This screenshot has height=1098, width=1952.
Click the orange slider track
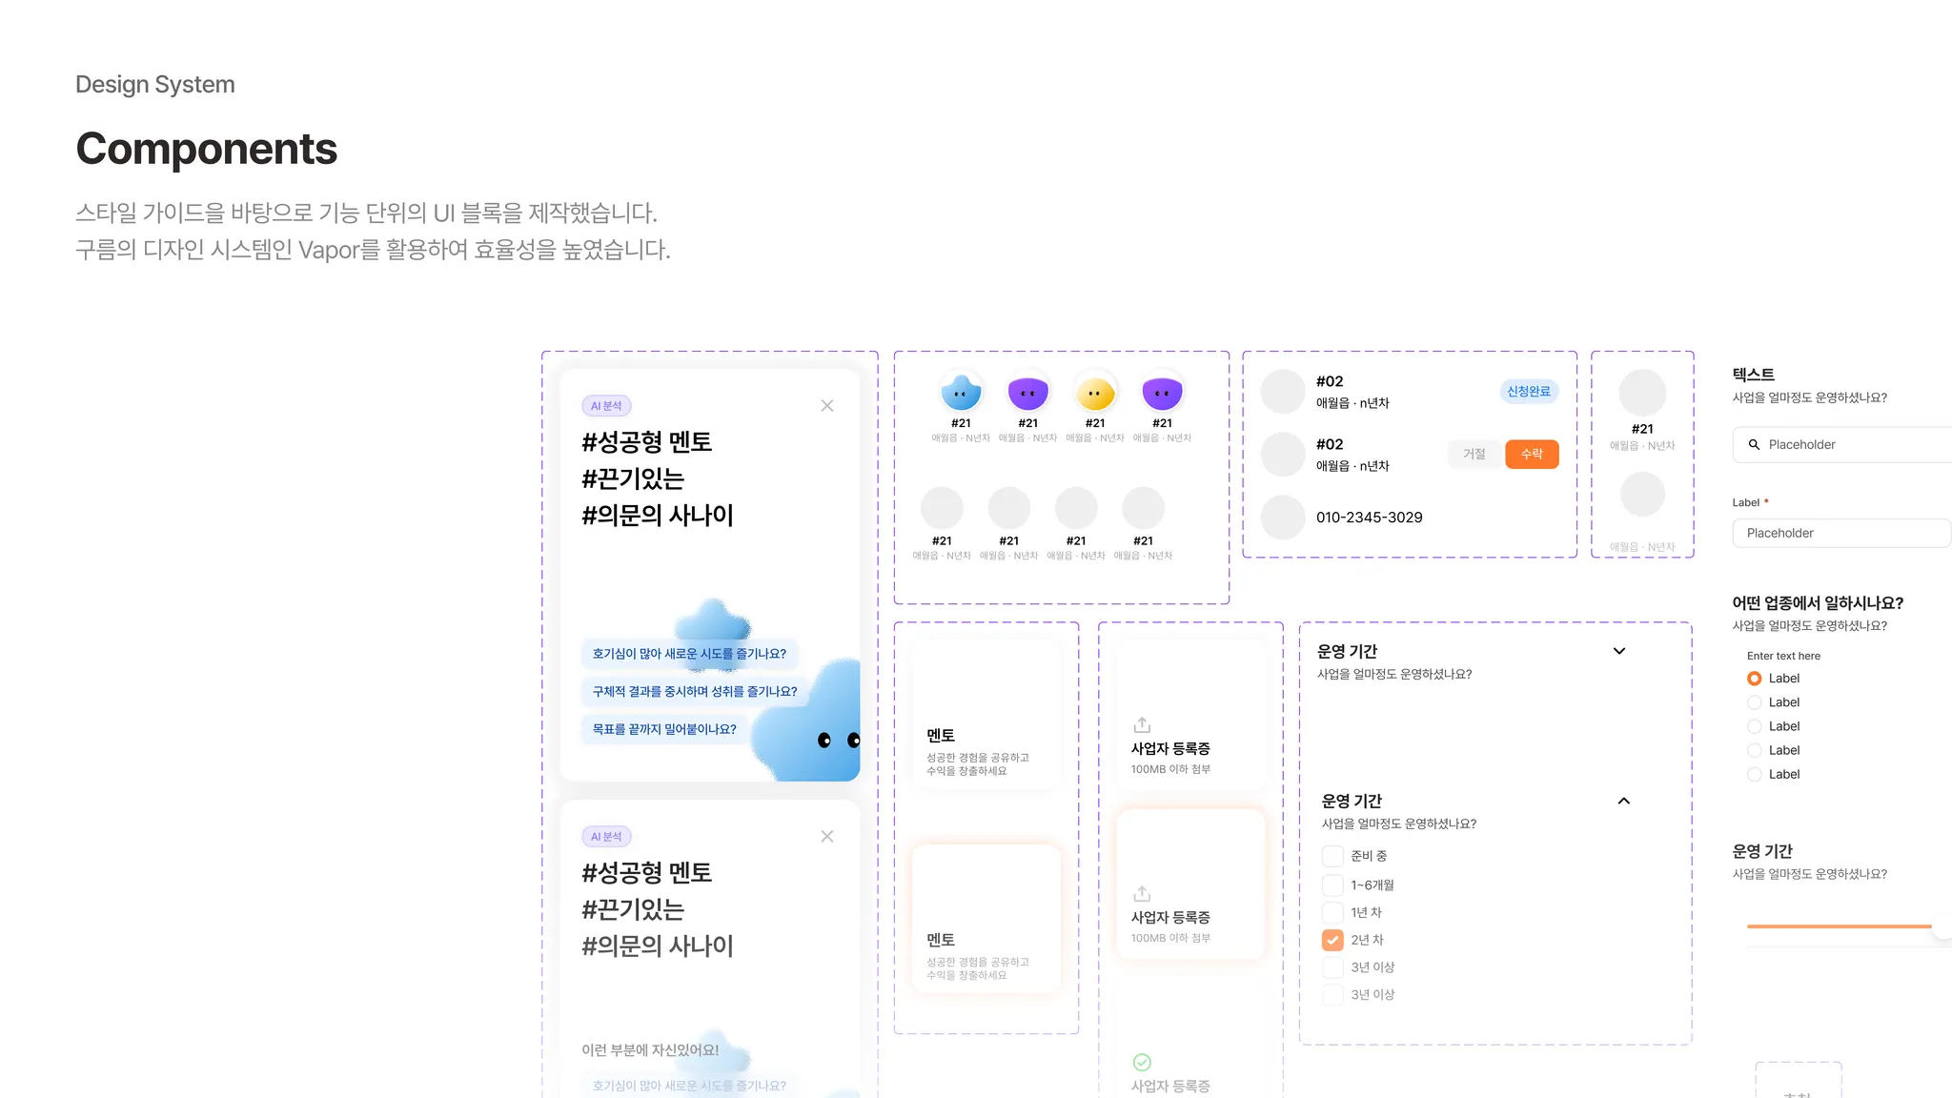click(x=1838, y=926)
